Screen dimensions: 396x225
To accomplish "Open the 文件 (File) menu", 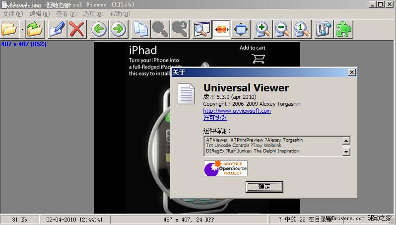I will tap(12, 14).
